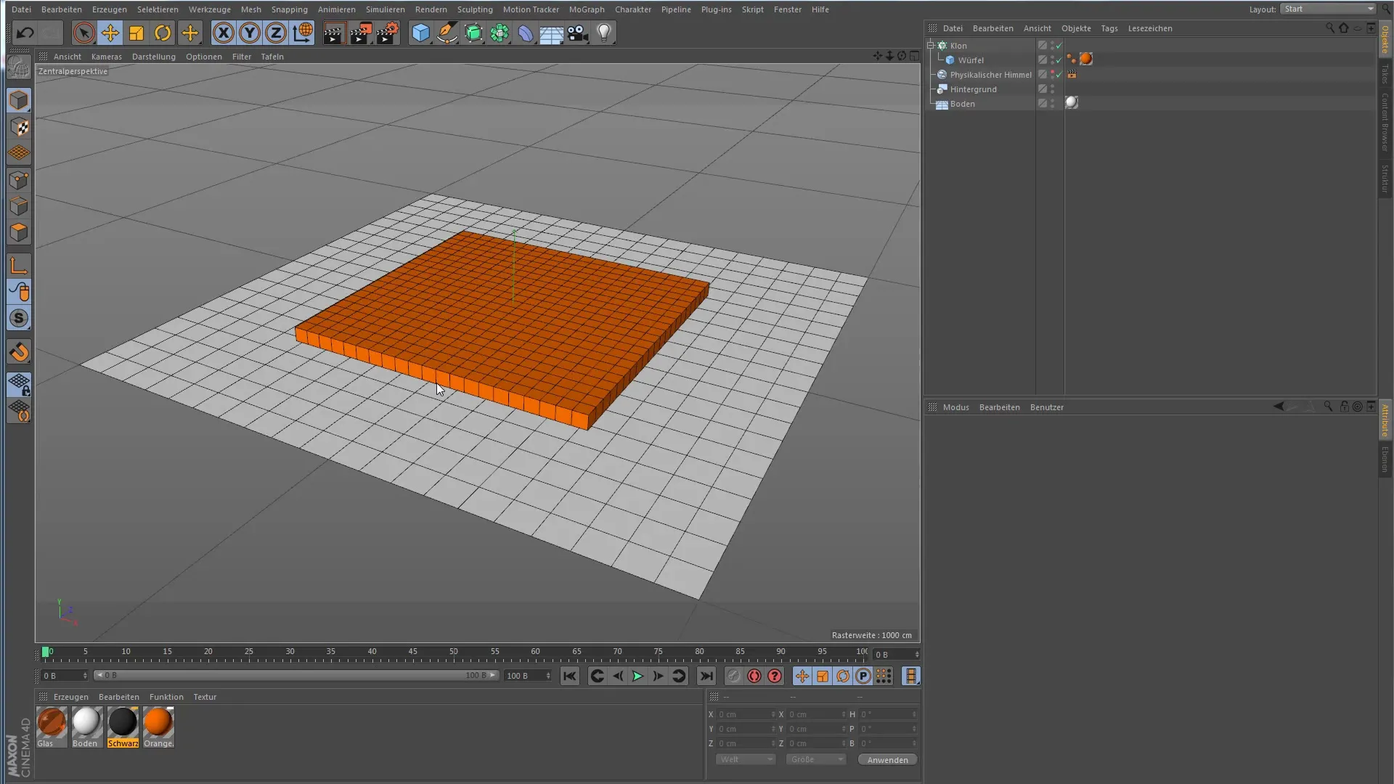
Task: Open the deformer objects icon
Action: pyautogui.click(x=526, y=33)
